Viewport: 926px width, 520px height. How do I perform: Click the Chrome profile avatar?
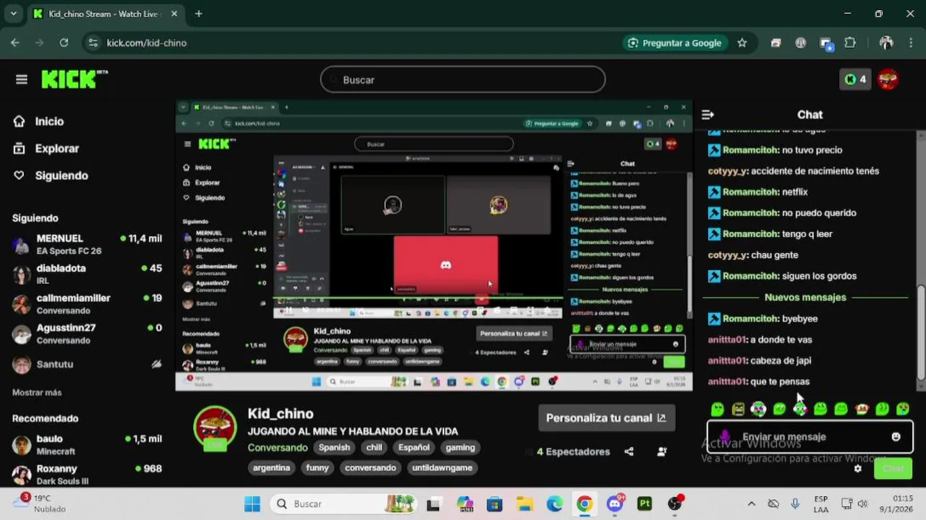click(x=886, y=43)
